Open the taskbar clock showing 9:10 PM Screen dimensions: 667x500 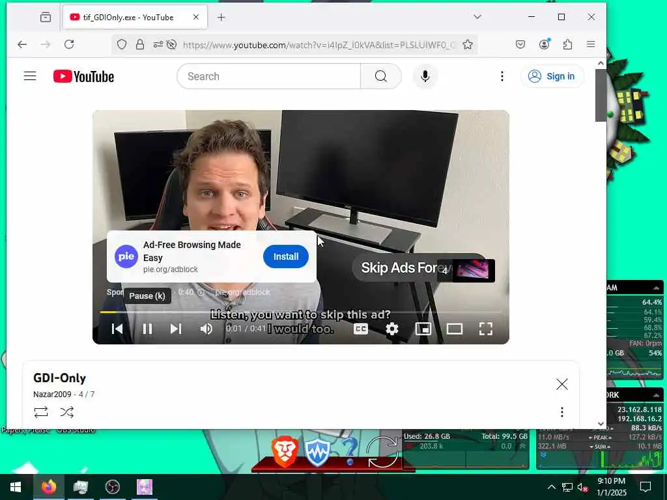click(612, 487)
